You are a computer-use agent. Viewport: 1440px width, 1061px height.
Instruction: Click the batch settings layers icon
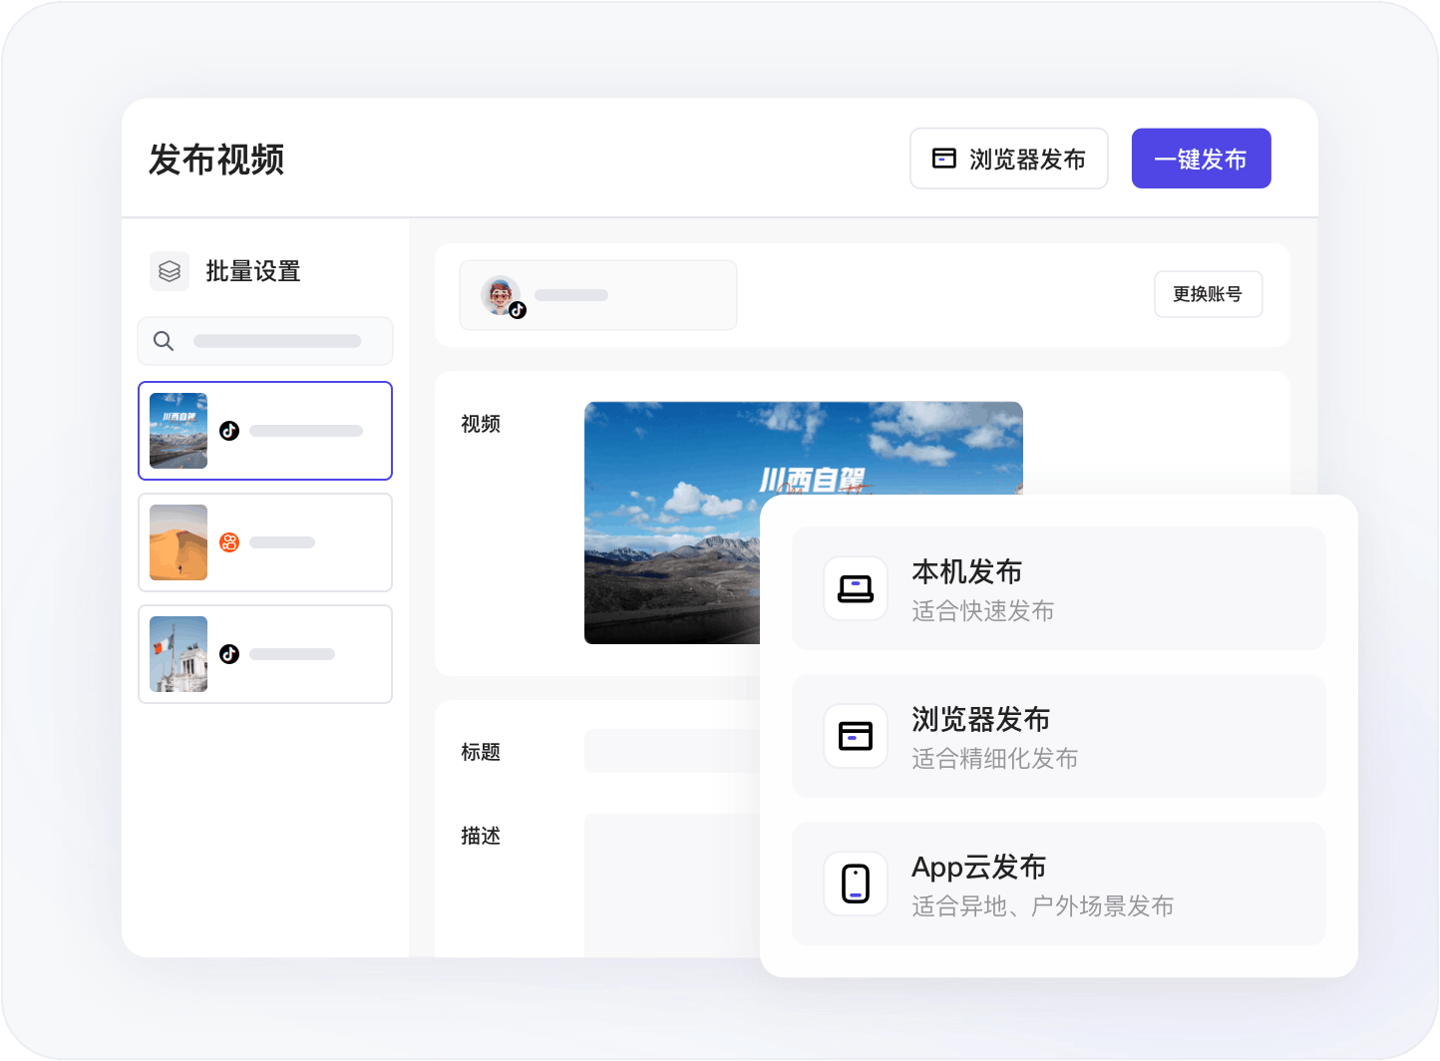[x=170, y=271]
